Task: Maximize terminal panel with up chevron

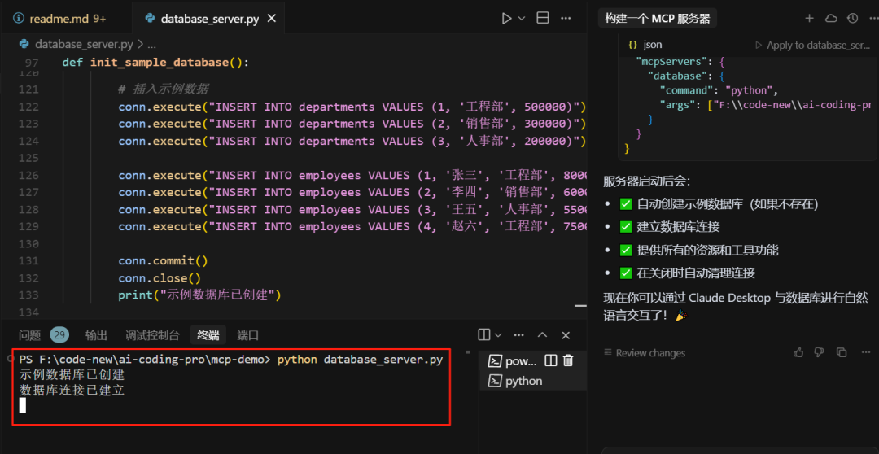Action: coord(542,335)
